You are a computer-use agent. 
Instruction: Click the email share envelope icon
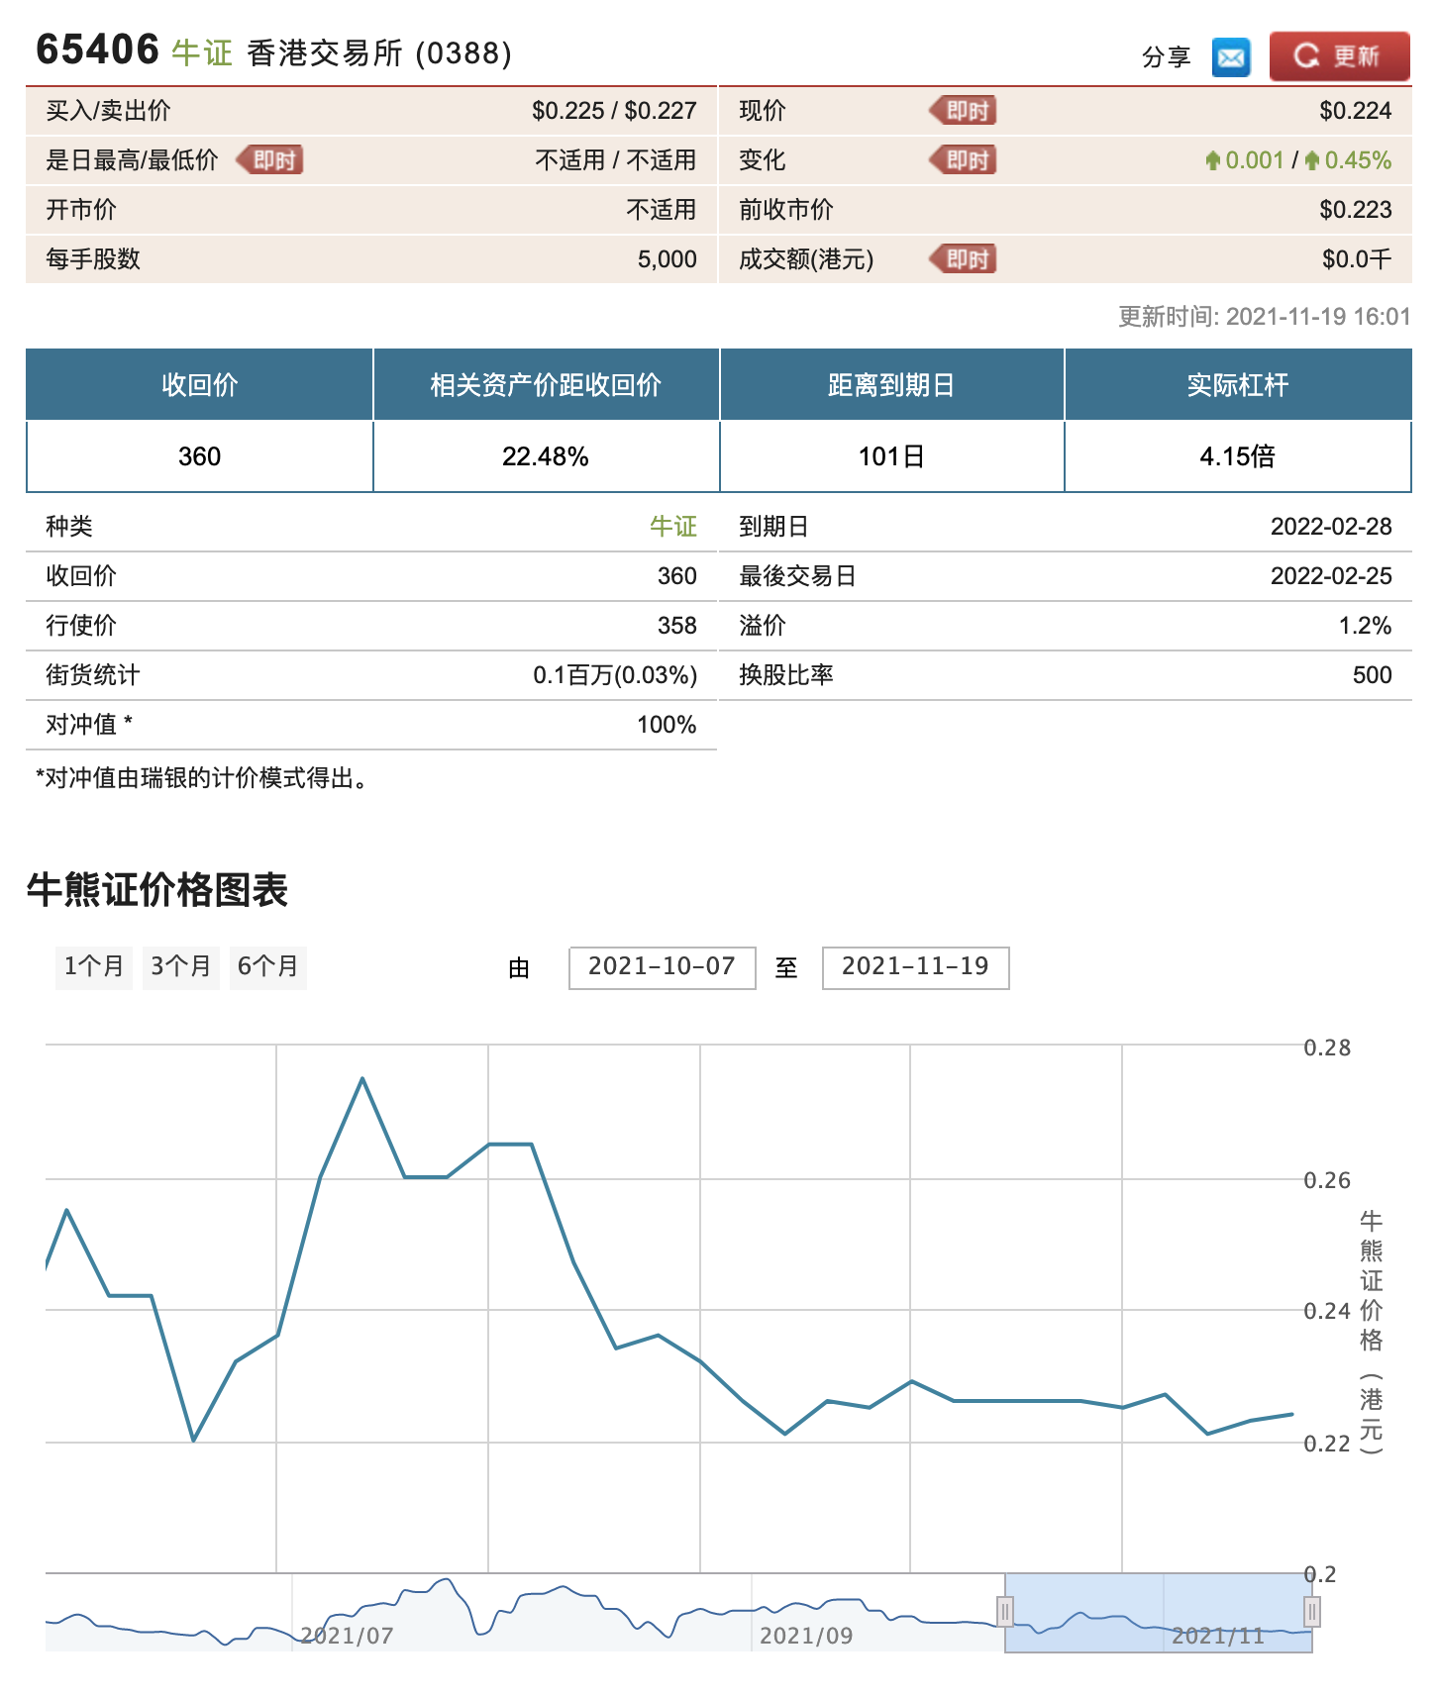pyautogui.click(x=1230, y=57)
